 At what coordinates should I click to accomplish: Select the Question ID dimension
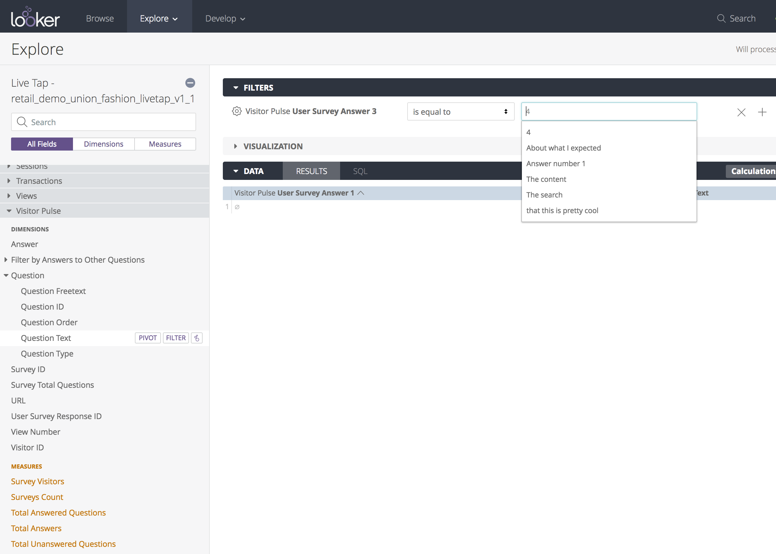42,307
